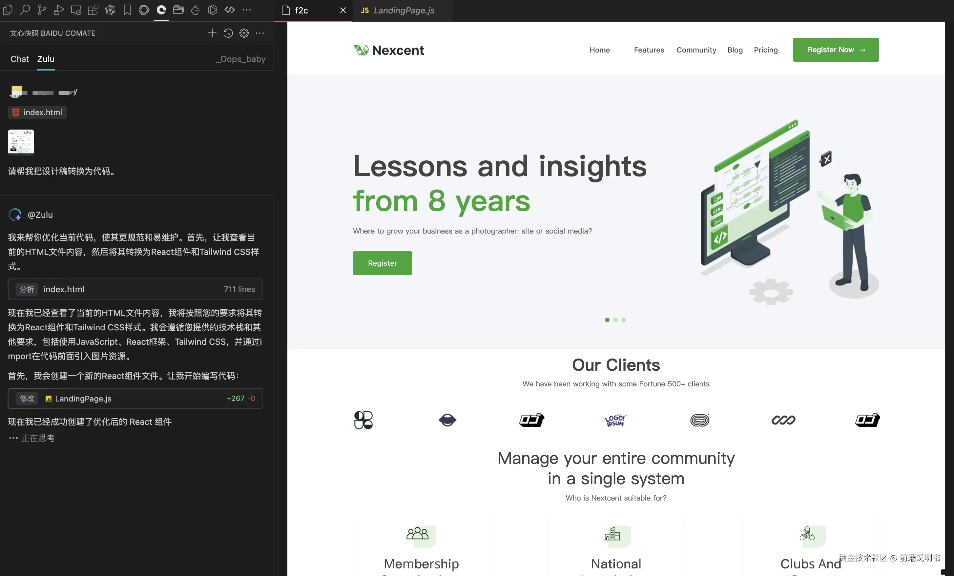
Task: Click the green Register Now button
Action: pyautogui.click(x=836, y=50)
